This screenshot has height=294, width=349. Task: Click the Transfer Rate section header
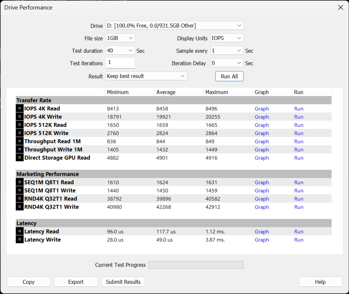(173, 100)
